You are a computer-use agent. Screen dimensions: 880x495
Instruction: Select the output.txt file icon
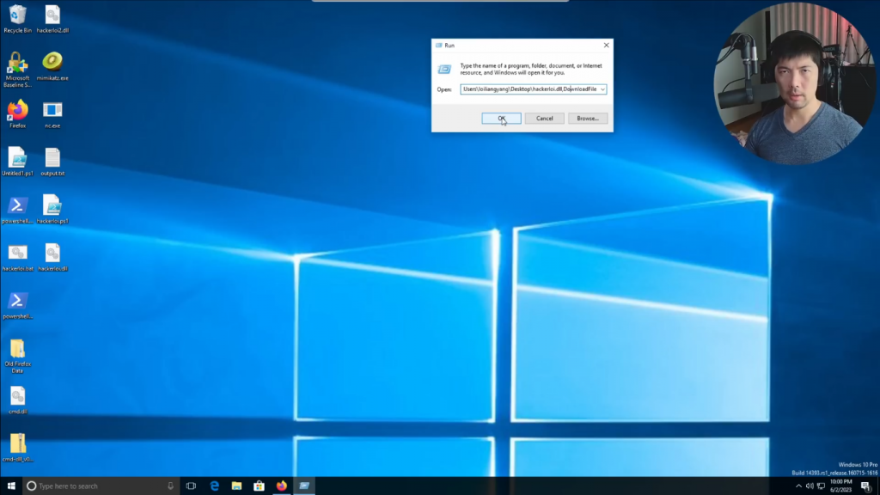tap(52, 159)
